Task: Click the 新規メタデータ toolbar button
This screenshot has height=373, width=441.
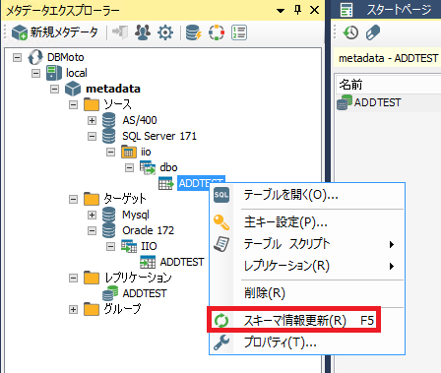Action: coord(55,32)
